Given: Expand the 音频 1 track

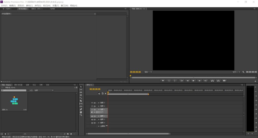Looking at the screenshot, I should click(x=99, y=116).
